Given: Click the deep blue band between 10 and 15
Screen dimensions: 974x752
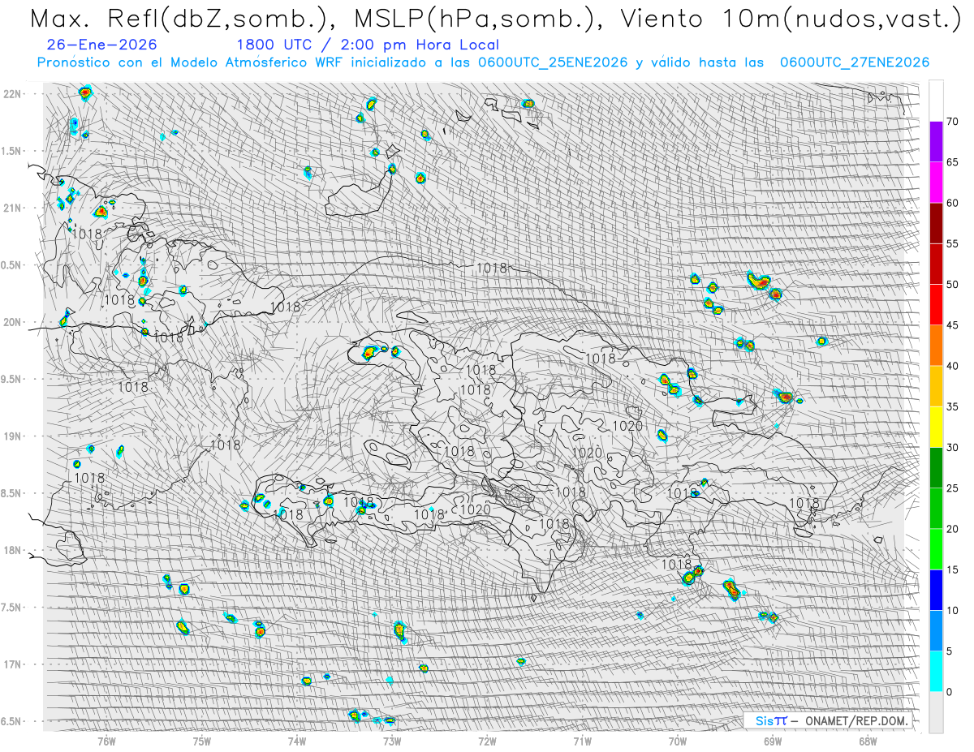Looking at the screenshot, I should tap(936, 590).
